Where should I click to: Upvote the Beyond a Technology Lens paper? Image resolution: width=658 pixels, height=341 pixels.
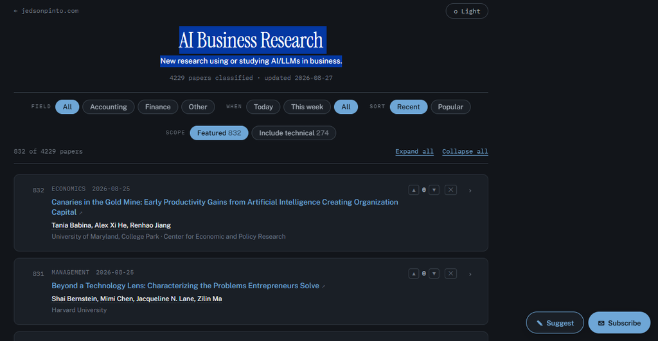pyautogui.click(x=414, y=273)
